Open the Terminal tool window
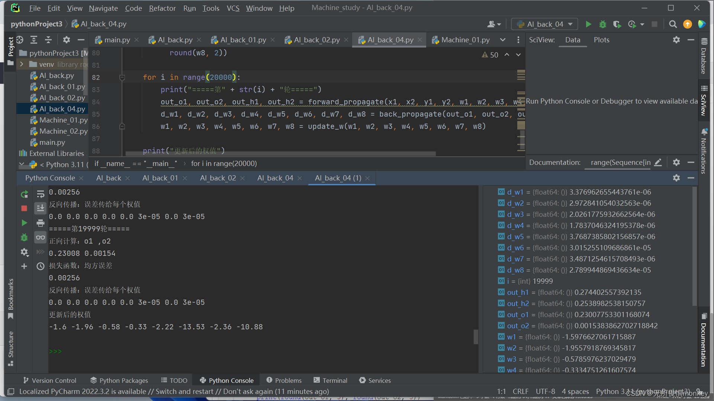 (x=330, y=380)
